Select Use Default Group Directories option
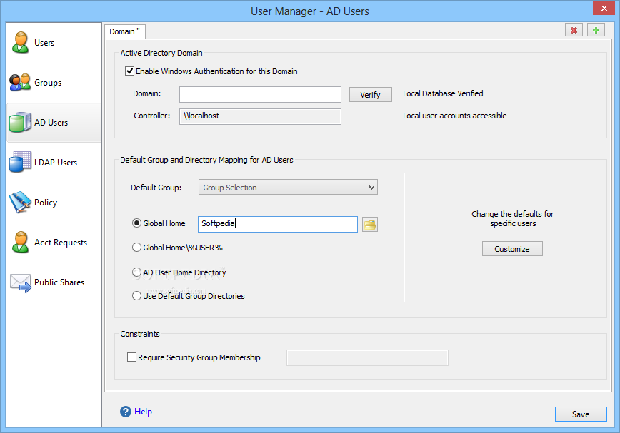This screenshot has height=433, width=620. [x=136, y=295]
